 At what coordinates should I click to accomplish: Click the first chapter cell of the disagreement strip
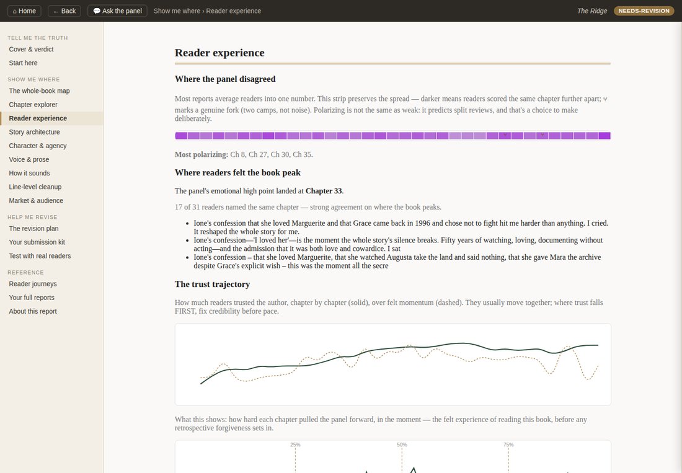(x=181, y=136)
